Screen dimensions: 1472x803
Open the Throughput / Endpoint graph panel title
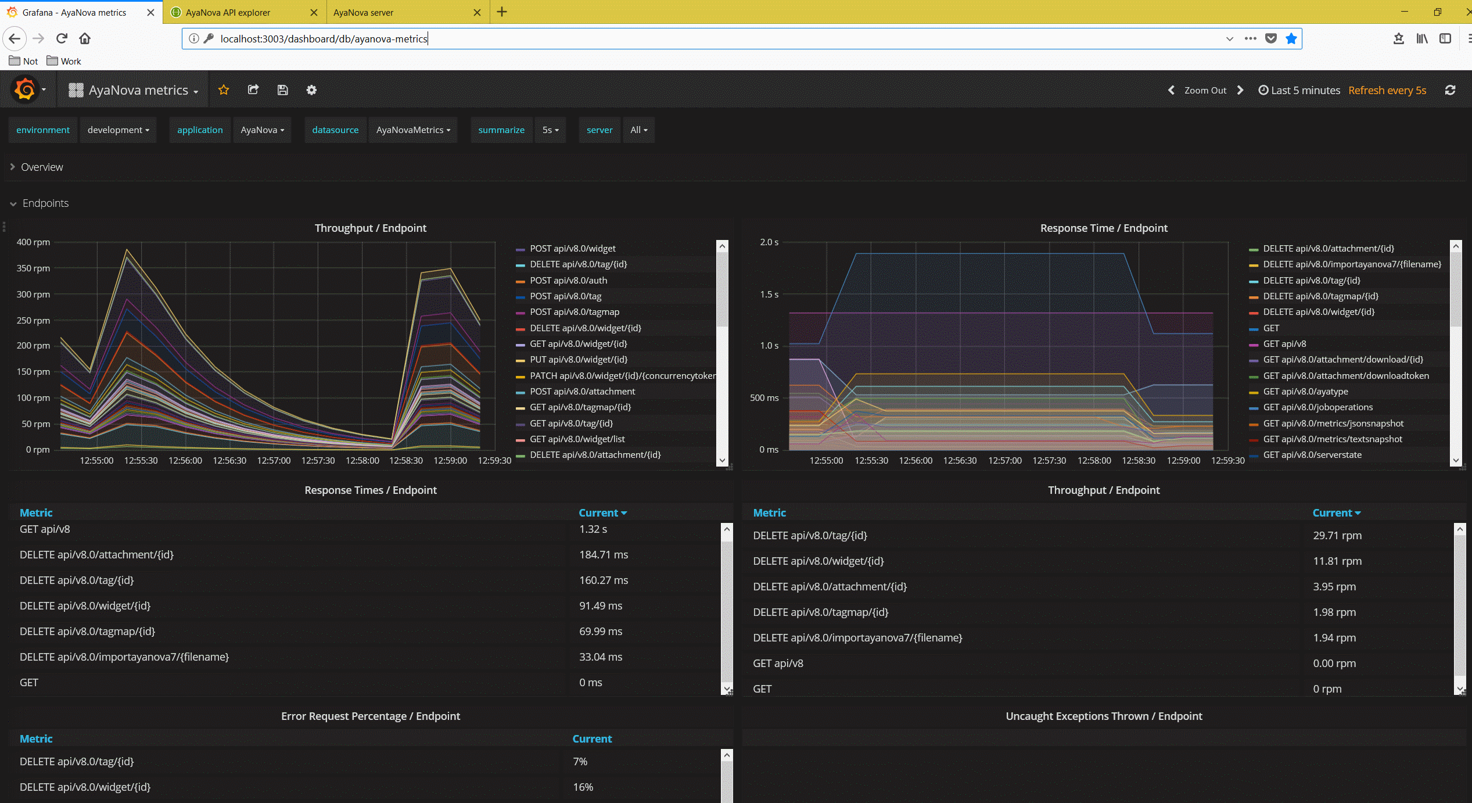coord(370,228)
